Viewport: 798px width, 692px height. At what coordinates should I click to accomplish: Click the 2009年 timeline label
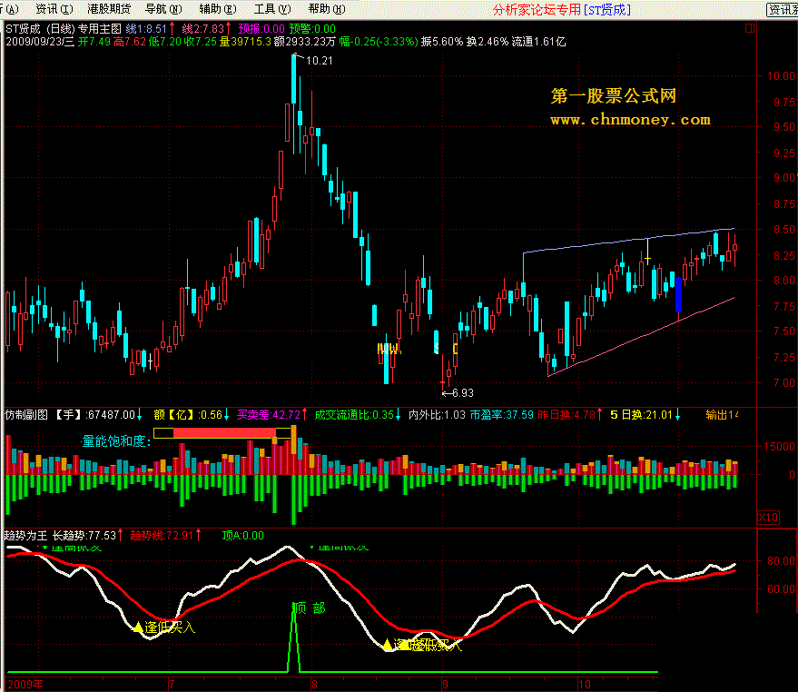tap(25, 684)
